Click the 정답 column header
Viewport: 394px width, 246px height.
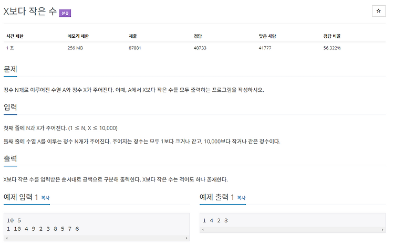pos(198,36)
